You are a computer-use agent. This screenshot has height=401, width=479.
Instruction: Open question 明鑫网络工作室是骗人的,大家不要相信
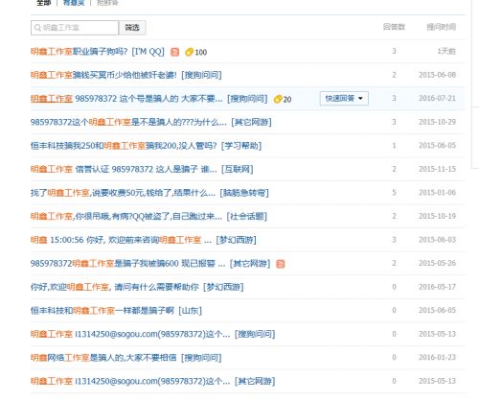pyautogui.click(x=103, y=358)
